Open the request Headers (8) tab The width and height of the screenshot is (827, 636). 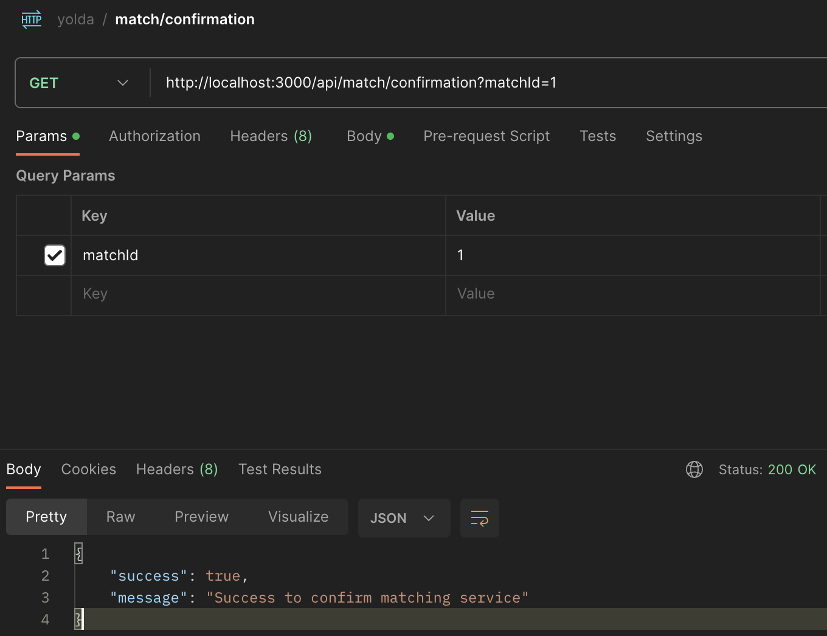pyautogui.click(x=271, y=136)
